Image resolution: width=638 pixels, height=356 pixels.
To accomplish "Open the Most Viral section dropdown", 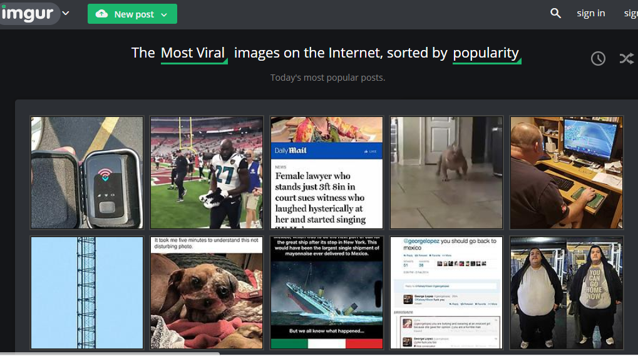I will [x=193, y=53].
